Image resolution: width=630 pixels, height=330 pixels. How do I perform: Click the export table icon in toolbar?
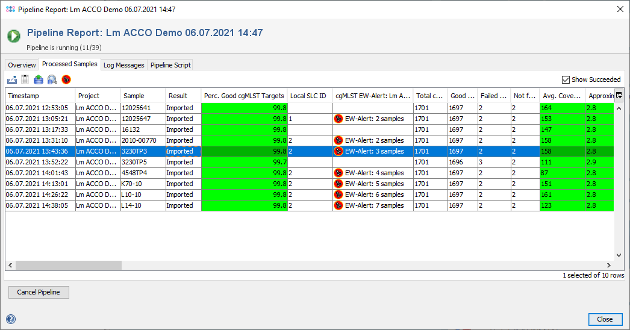(12, 79)
